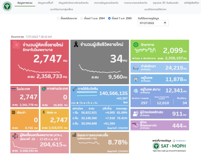This screenshot has width=201, height=156.
Task: Select 'ตั้งแต่ 1 ม.ค. 2565' radio option
Action: pos(109,18)
